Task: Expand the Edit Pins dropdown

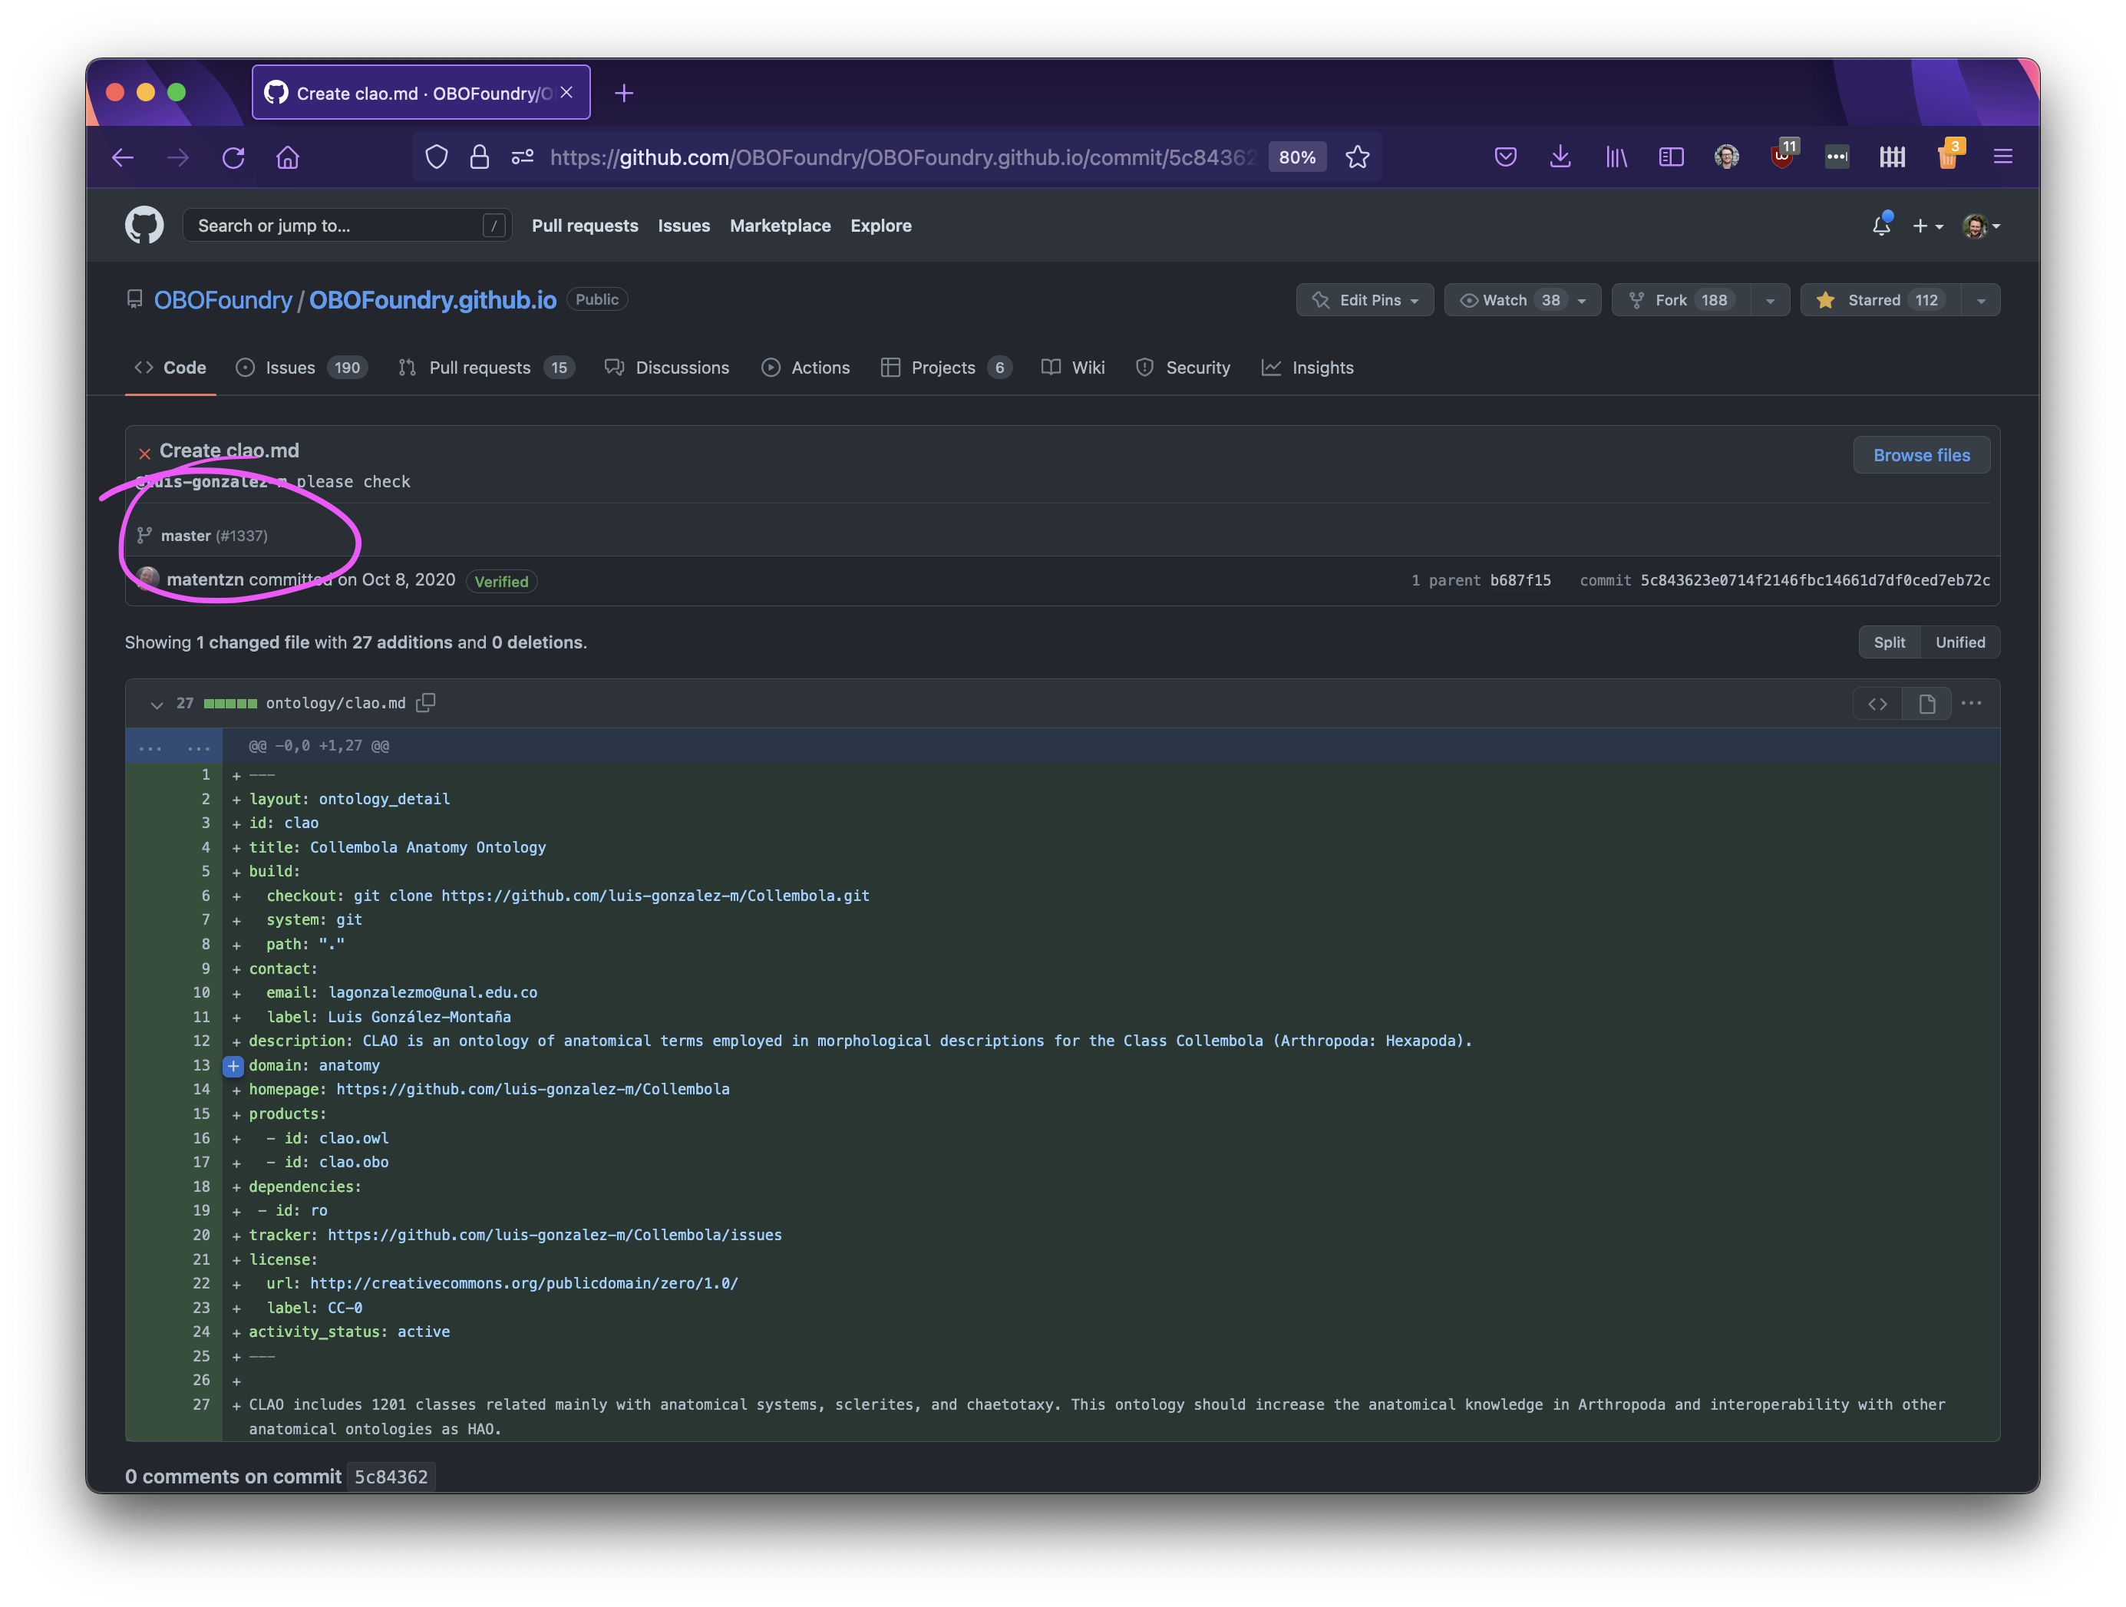Action: click(x=1365, y=300)
